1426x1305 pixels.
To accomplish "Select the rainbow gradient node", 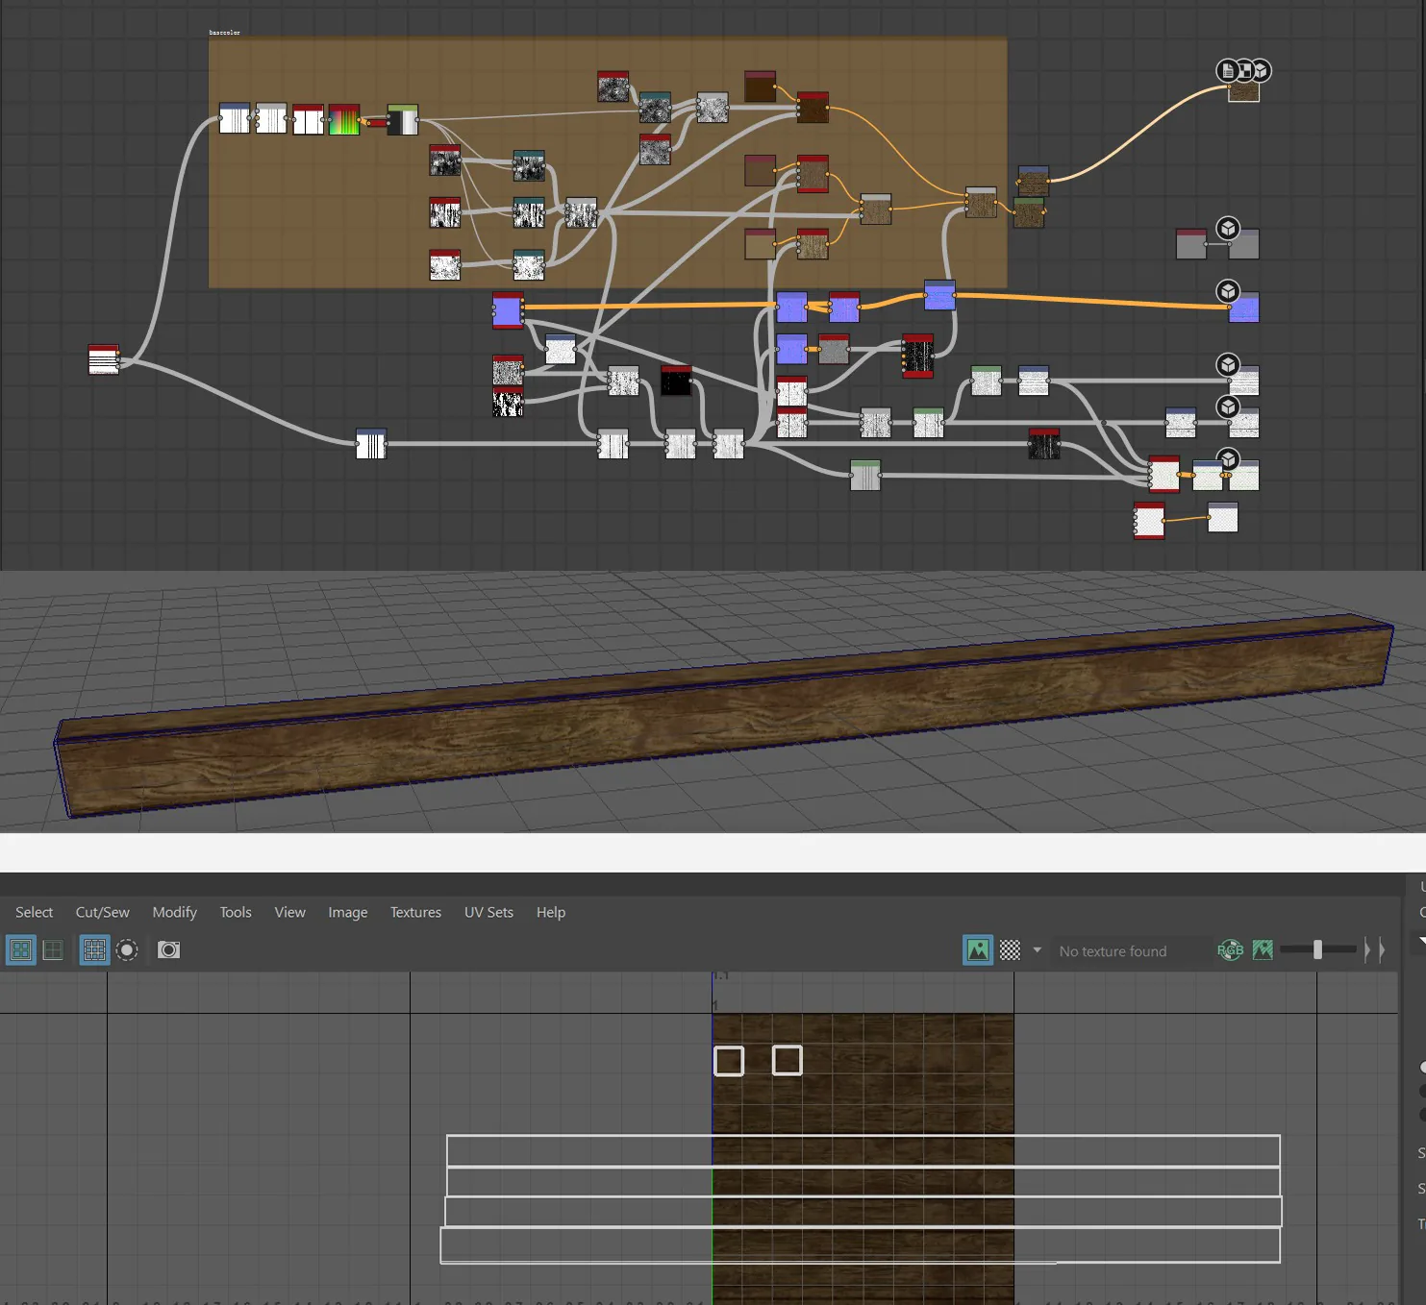I will pos(344,119).
